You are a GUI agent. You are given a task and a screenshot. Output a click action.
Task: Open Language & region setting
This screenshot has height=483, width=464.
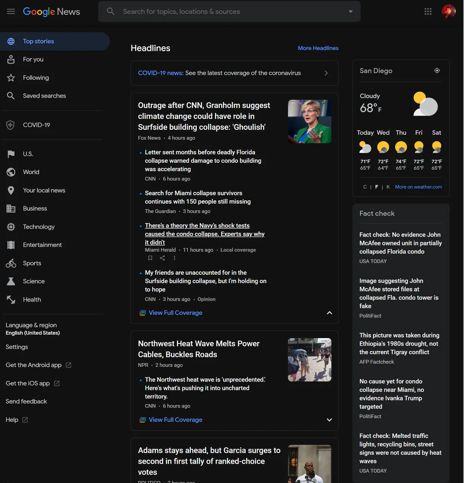(x=33, y=329)
